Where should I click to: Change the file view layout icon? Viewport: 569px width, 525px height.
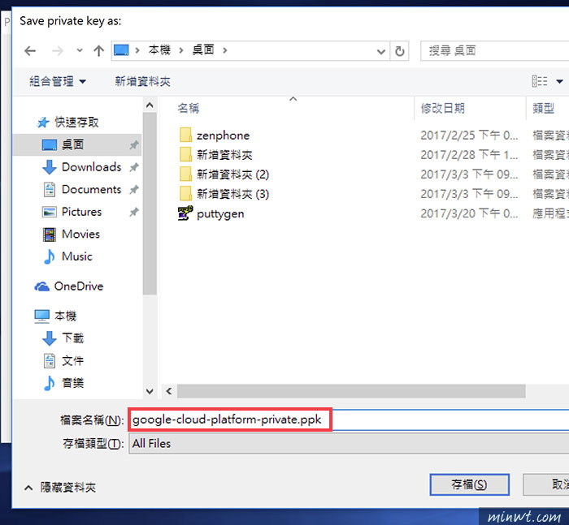[x=540, y=81]
